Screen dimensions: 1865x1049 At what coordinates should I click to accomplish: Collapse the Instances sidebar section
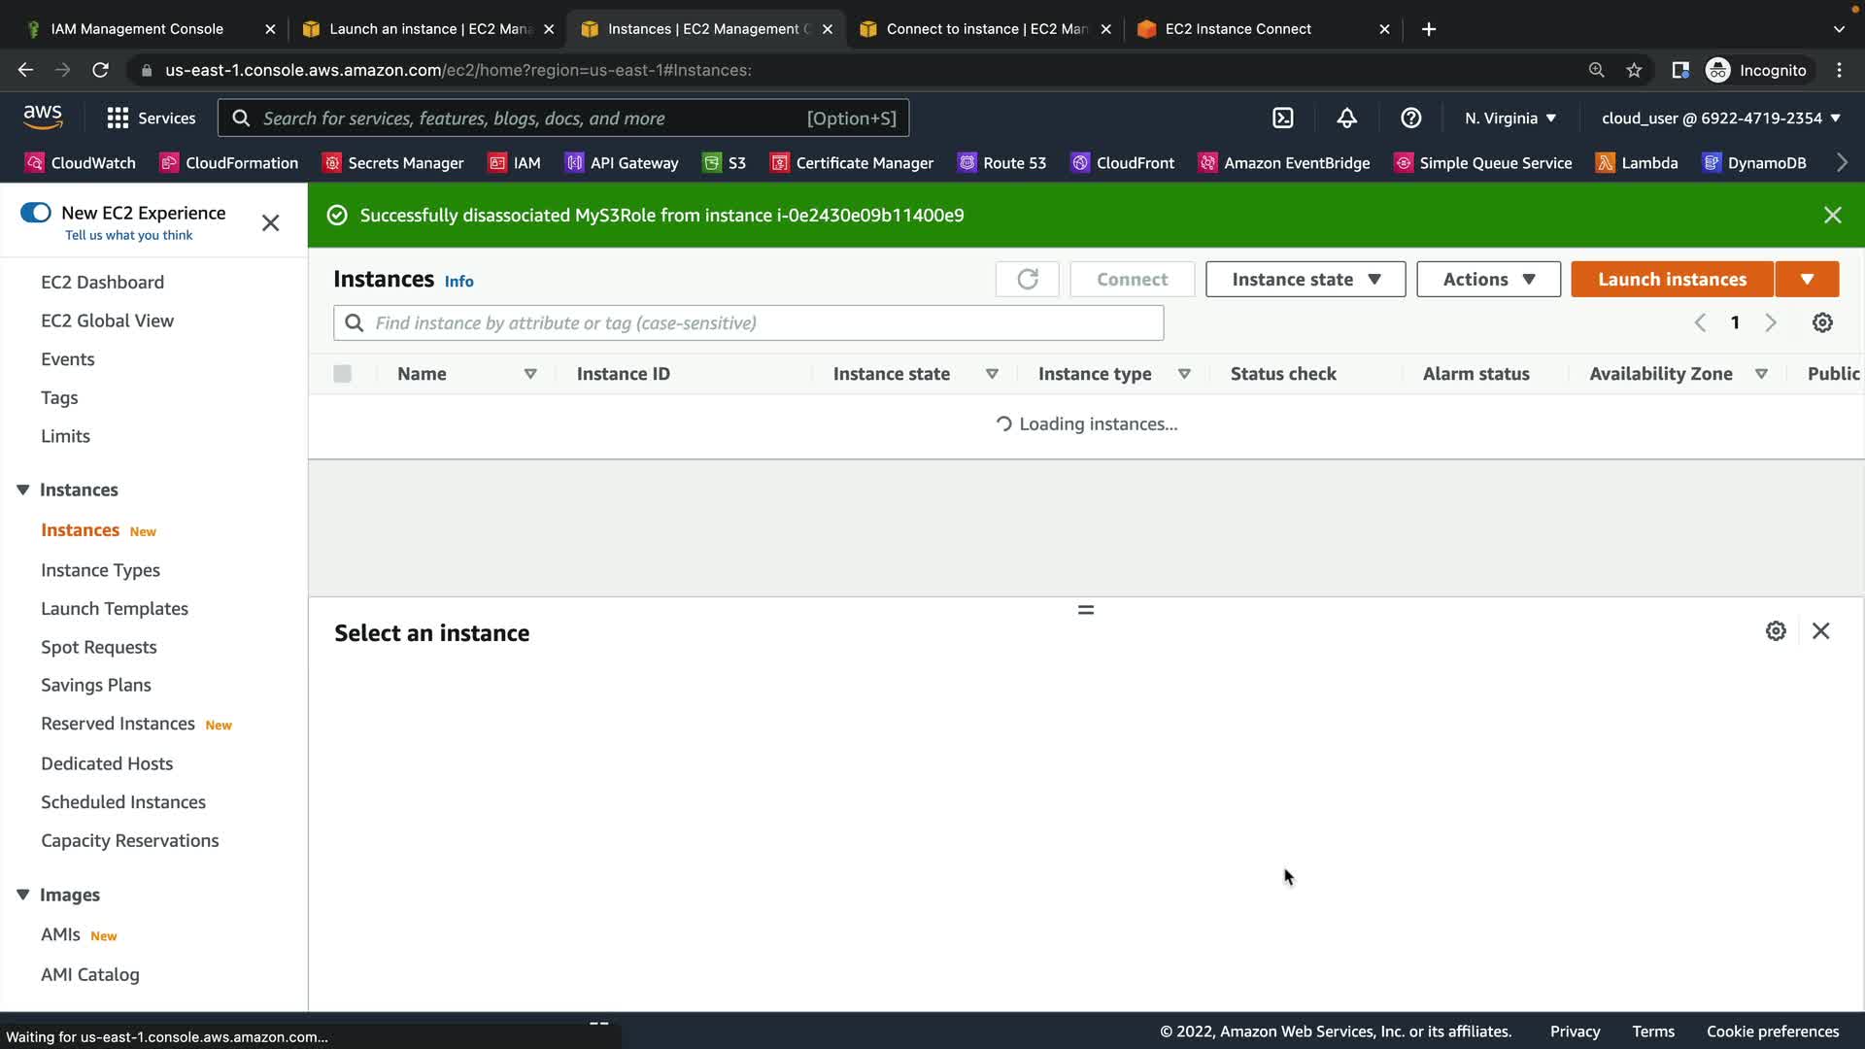tap(23, 490)
